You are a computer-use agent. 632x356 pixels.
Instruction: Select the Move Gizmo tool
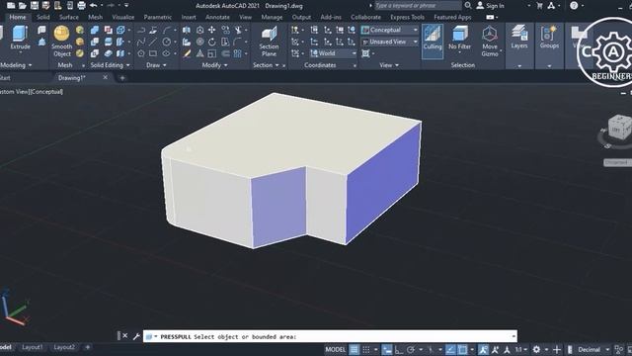pyautogui.click(x=490, y=42)
